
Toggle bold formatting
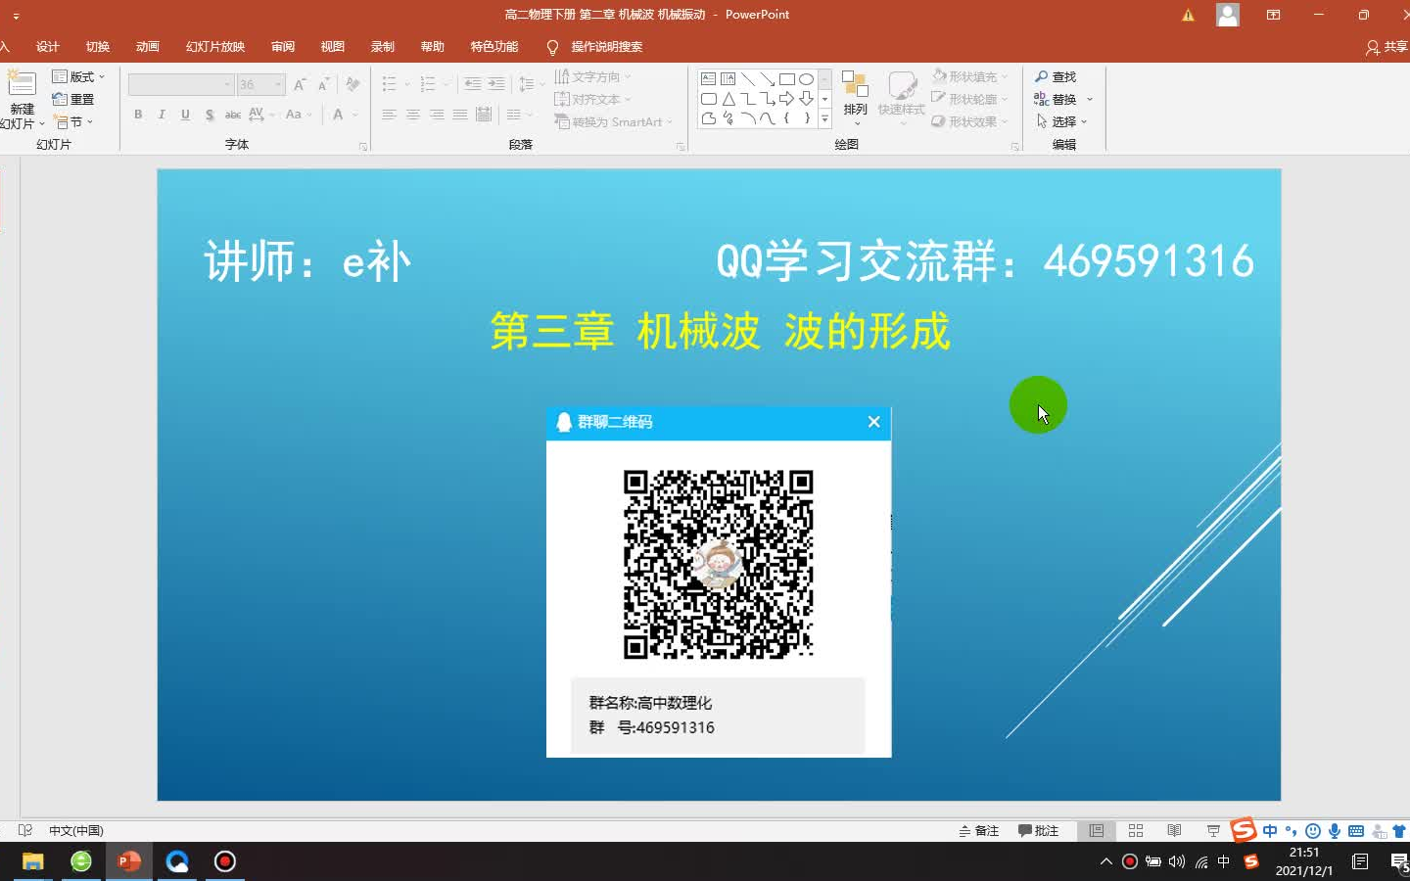(x=138, y=115)
